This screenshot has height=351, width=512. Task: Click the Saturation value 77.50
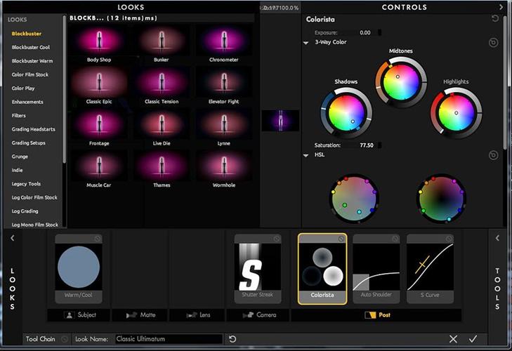[367, 145]
